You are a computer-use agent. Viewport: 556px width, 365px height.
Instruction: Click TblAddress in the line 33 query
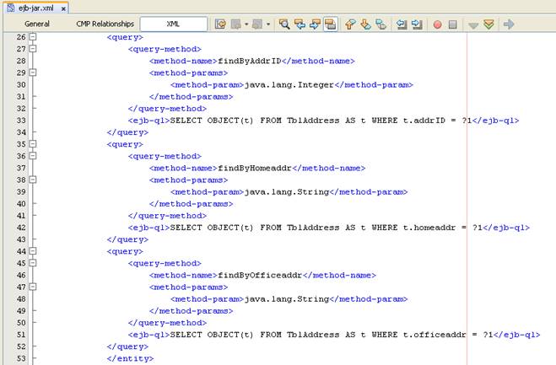[313, 121]
